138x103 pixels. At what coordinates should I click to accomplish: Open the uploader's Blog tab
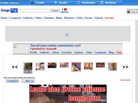111,52
